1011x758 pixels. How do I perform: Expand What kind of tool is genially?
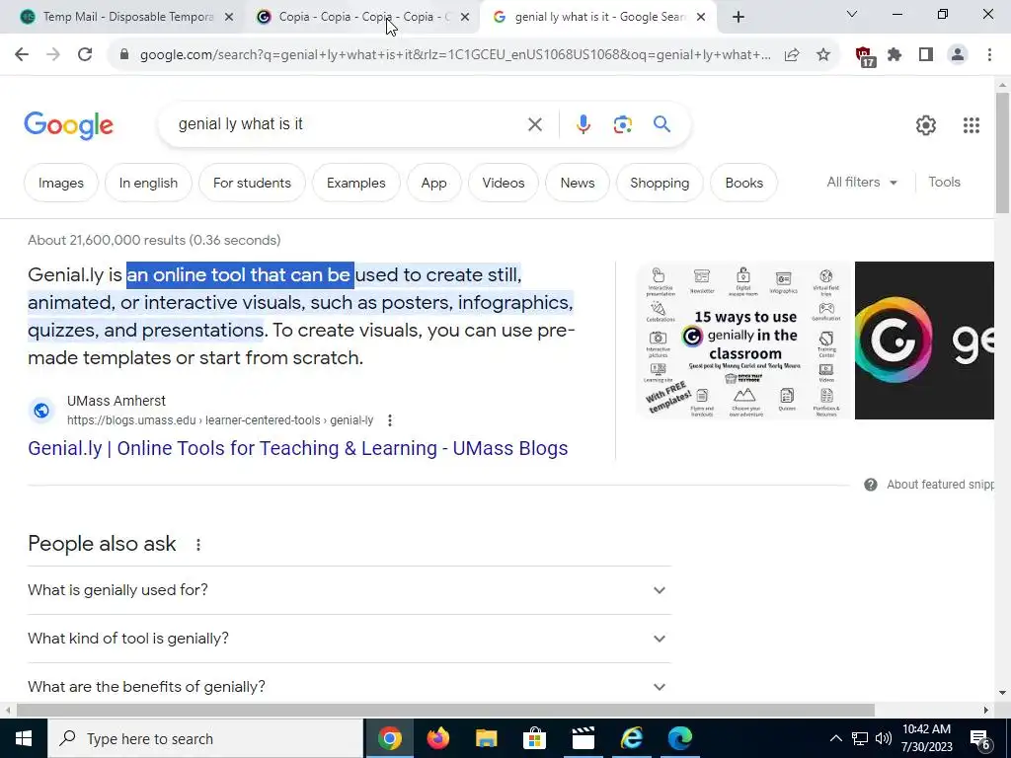tap(350, 639)
